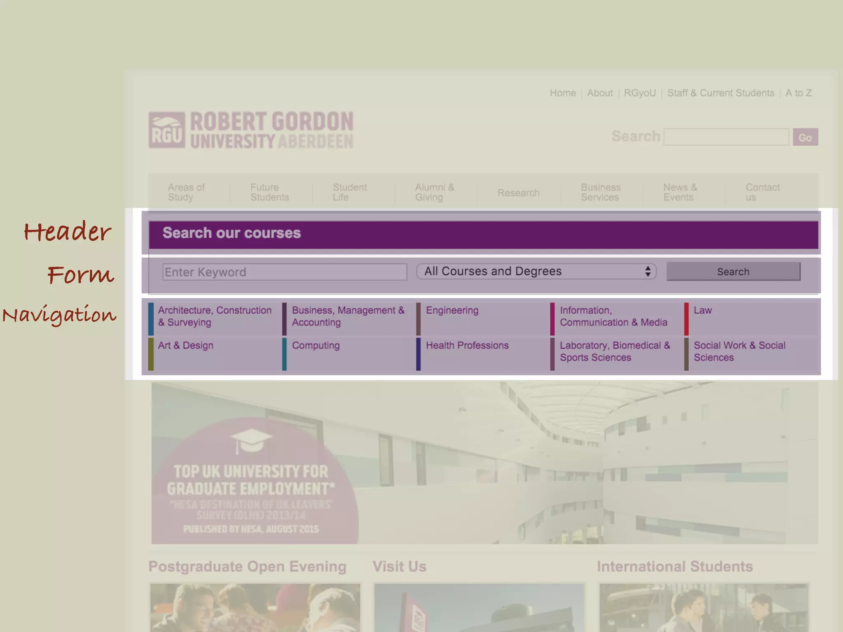
Task: Open the Areas of Study menu
Action: click(186, 193)
